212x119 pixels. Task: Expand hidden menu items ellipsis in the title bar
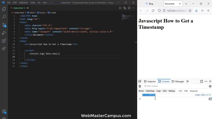pyautogui.click(x=51, y=3)
